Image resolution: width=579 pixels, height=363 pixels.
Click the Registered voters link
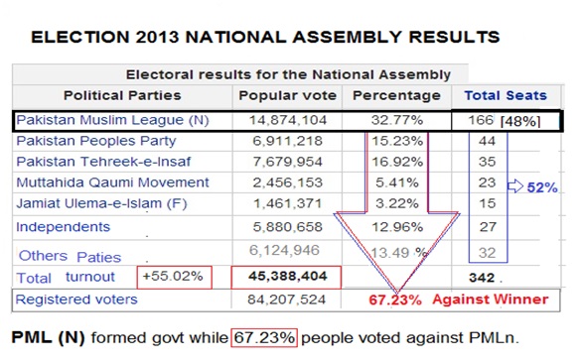[x=76, y=300]
